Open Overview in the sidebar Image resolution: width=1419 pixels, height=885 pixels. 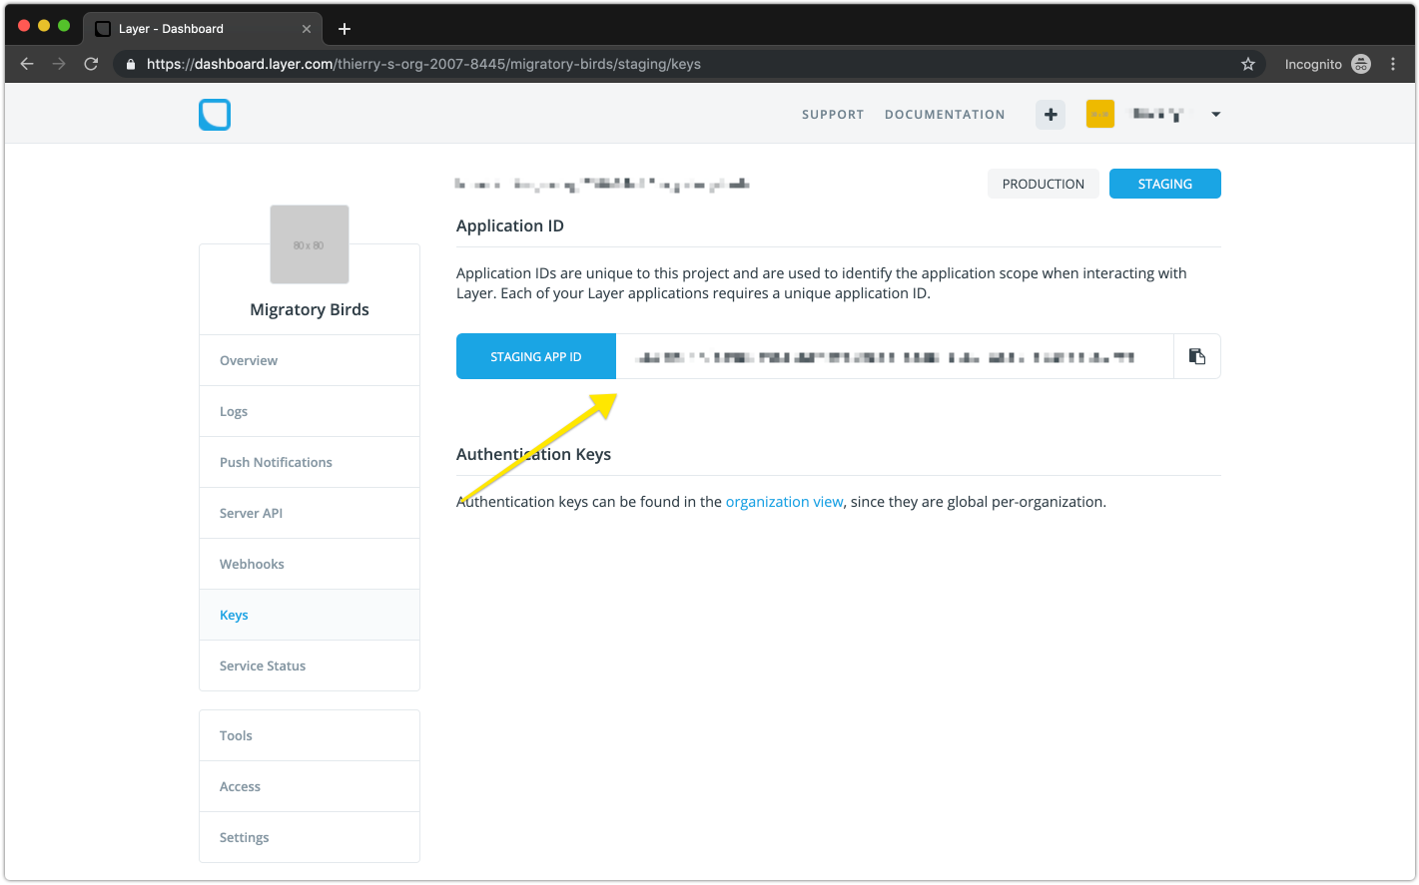click(x=310, y=360)
